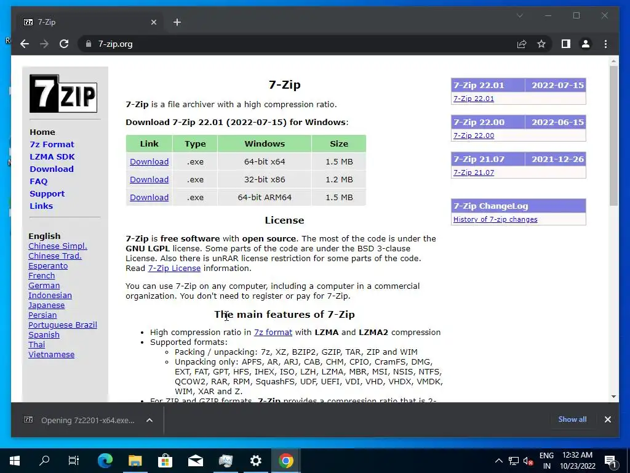Switch language to Chinese Trad.

click(55, 256)
